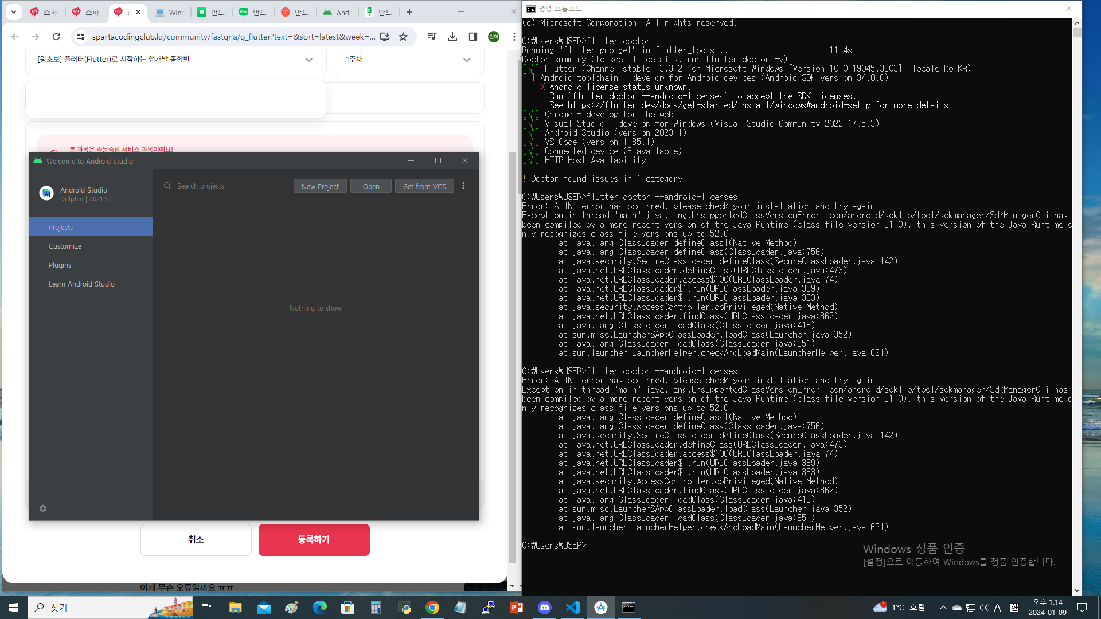Select the Customize tab in Android Studio

pos(91,246)
